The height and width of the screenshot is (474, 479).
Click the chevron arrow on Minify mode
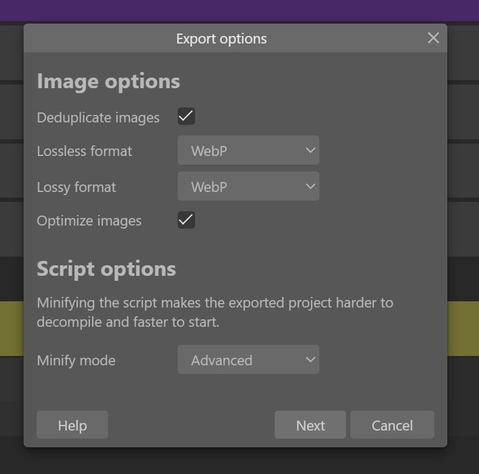tap(310, 360)
